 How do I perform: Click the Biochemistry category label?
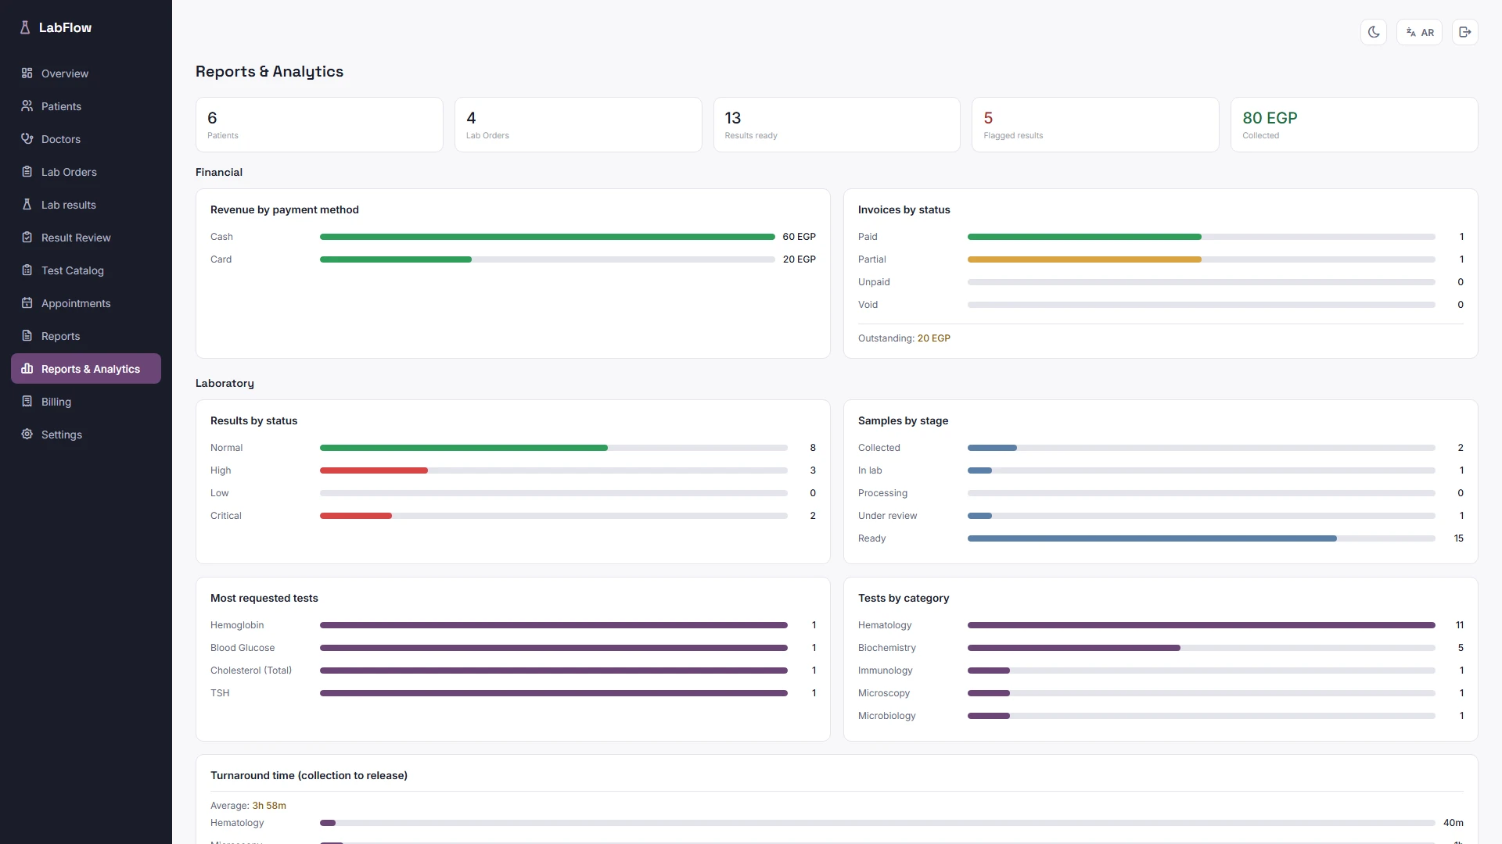[x=886, y=647]
